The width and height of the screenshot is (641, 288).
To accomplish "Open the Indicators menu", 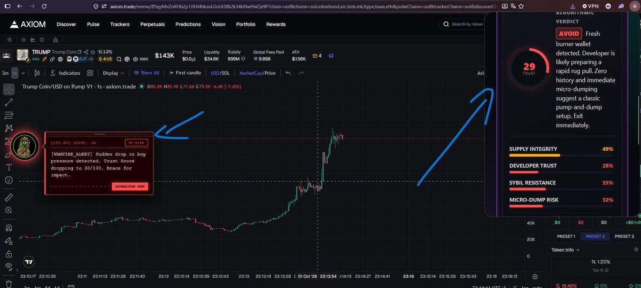I will [65, 73].
